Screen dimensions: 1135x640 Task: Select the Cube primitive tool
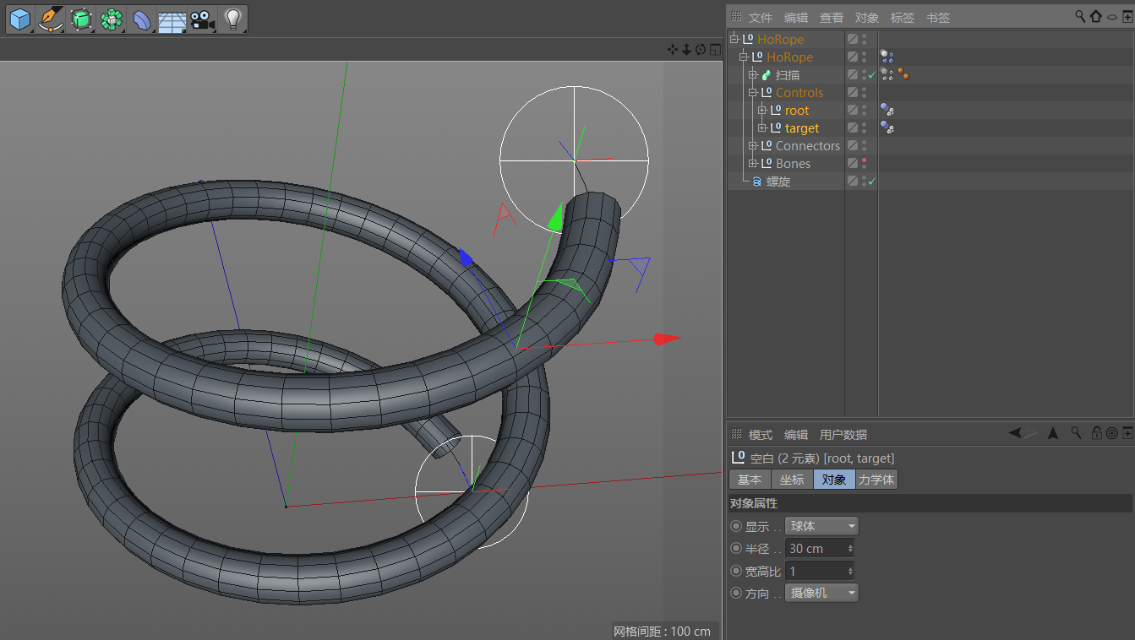[19, 19]
